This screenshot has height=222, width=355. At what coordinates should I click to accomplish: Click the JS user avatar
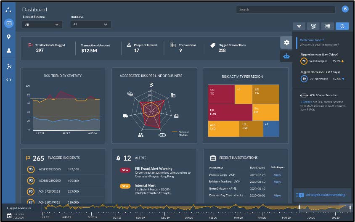(345, 9)
